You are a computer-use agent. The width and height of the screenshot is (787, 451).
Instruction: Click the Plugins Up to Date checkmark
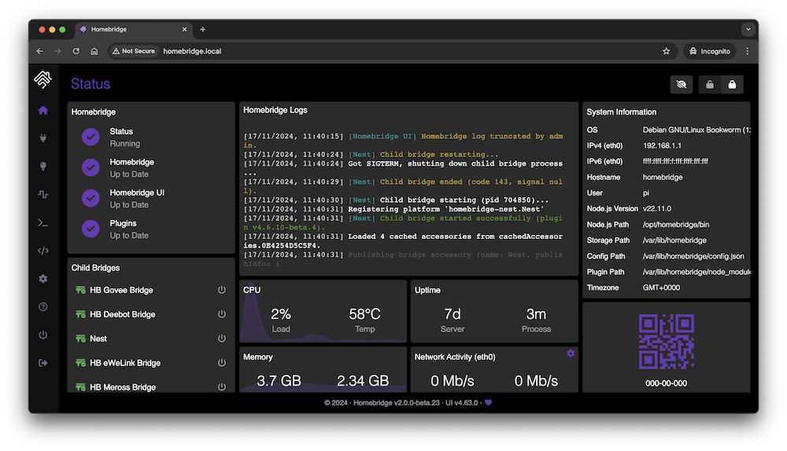(91, 229)
